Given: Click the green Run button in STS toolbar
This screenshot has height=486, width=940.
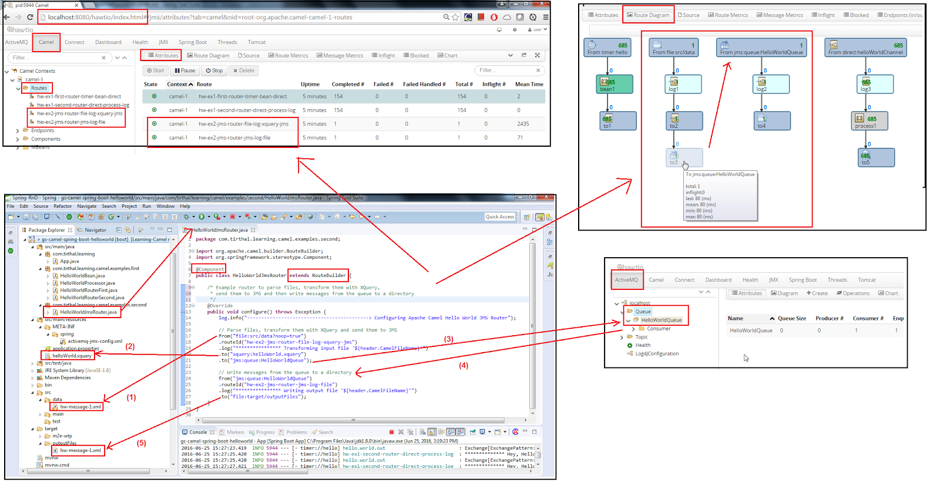Looking at the screenshot, I should (202, 217).
